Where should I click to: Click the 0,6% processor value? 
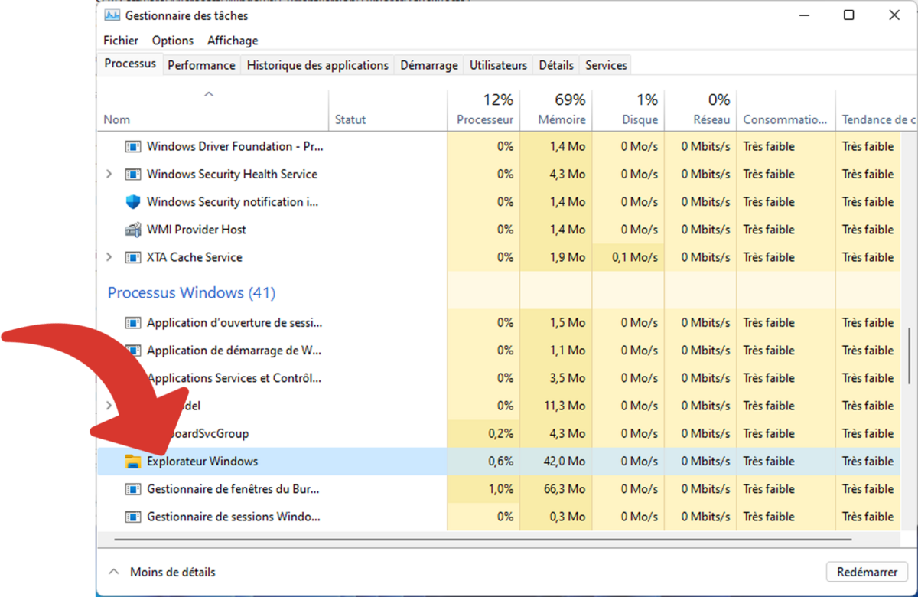(x=500, y=461)
